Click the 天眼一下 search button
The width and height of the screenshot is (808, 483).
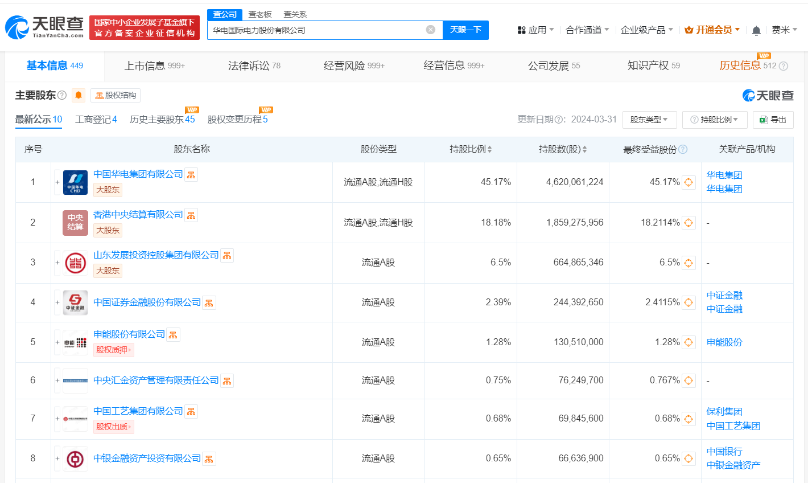(465, 30)
